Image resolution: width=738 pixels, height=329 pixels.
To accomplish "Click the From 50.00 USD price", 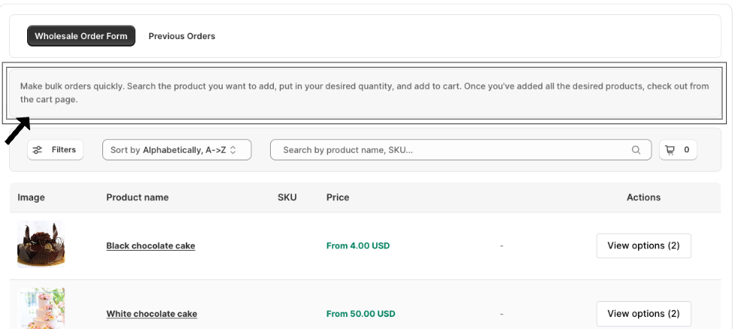I will 360,314.
